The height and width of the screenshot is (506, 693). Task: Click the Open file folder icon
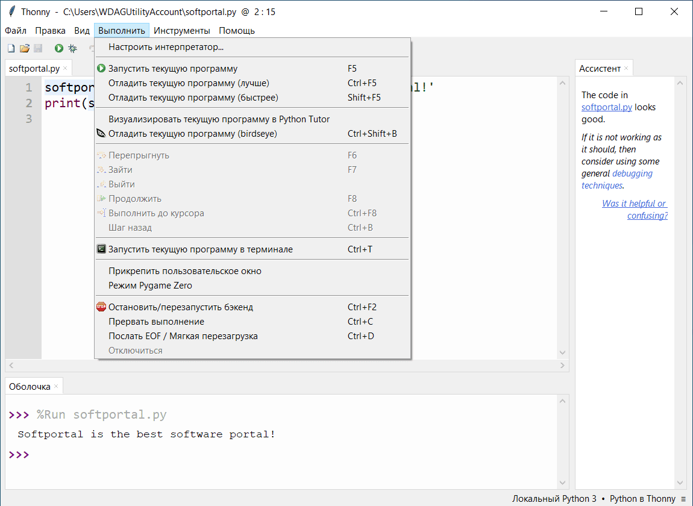[25, 48]
